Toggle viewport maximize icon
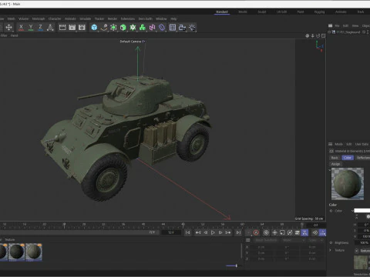The width and height of the screenshot is (370, 277). pyautogui.click(x=323, y=35)
